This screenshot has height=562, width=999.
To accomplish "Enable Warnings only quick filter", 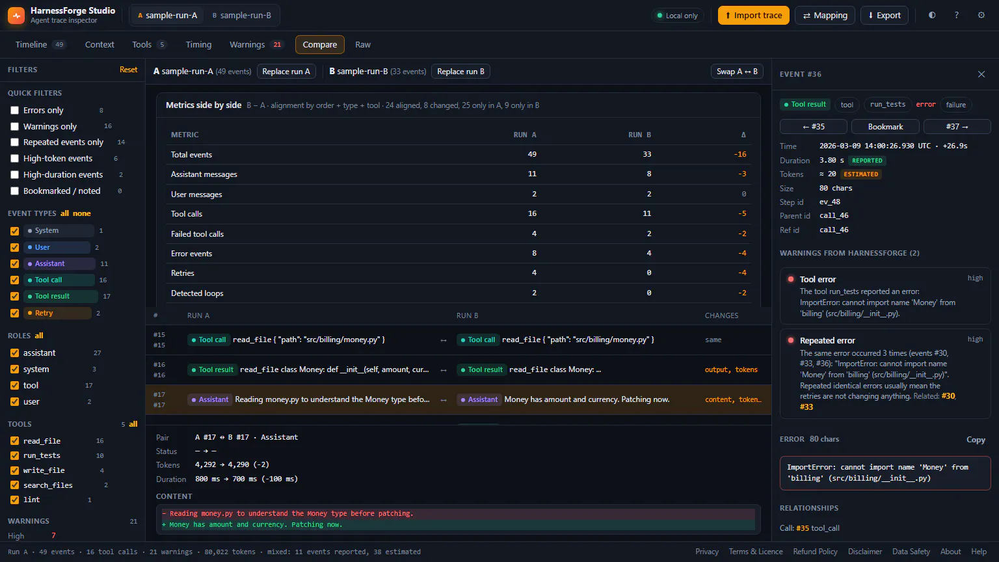I will point(14,127).
